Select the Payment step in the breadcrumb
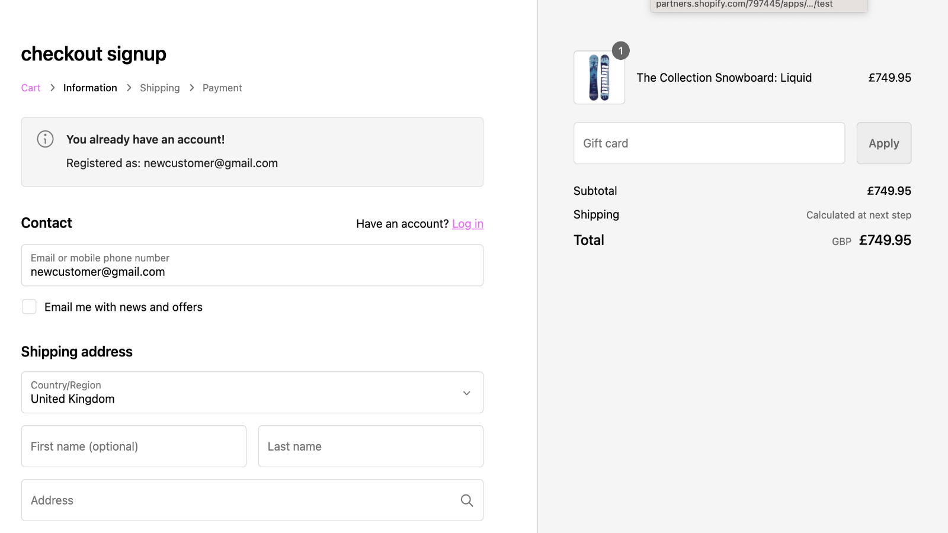The image size is (948, 533). [222, 87]
